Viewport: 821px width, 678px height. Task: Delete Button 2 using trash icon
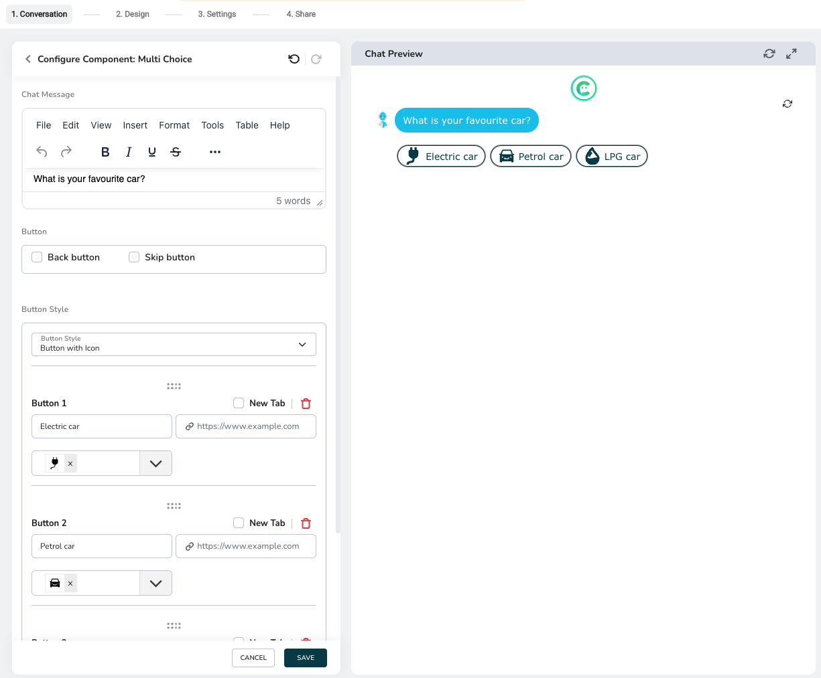306,523
